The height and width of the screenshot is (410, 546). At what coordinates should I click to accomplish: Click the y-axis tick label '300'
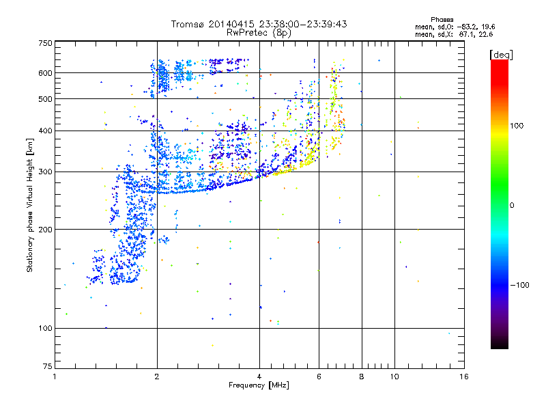[45, 172]
